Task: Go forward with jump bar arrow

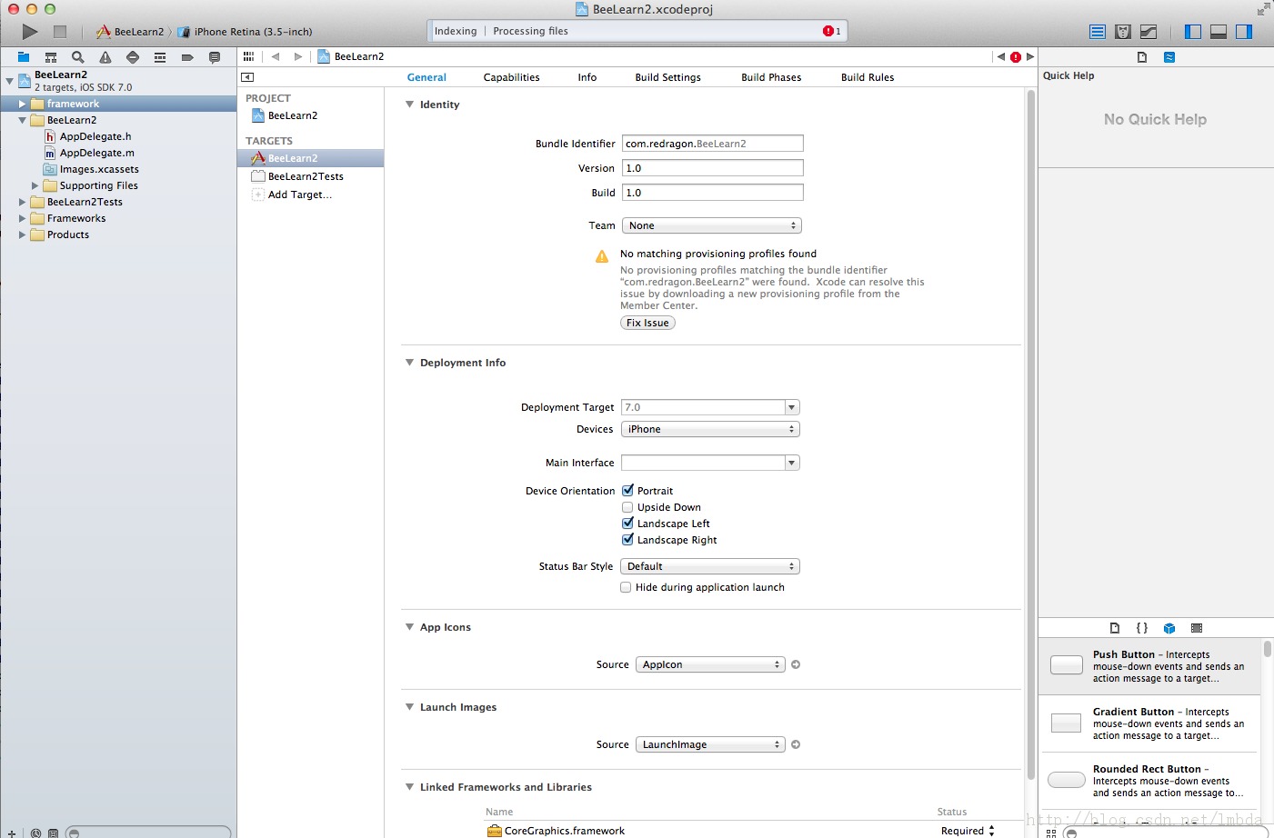Action: (x=297, y=56)
